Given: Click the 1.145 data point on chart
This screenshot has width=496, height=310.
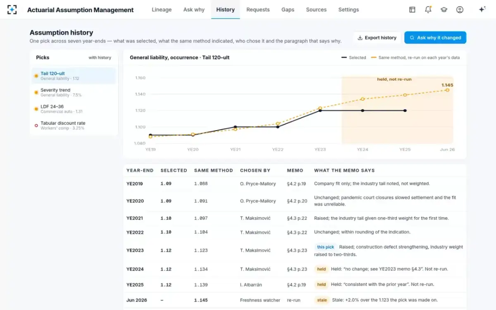Looking at the screenshot, I should click(447, 90).
